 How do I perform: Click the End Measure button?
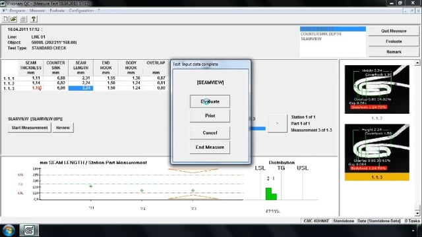(210, 147)
